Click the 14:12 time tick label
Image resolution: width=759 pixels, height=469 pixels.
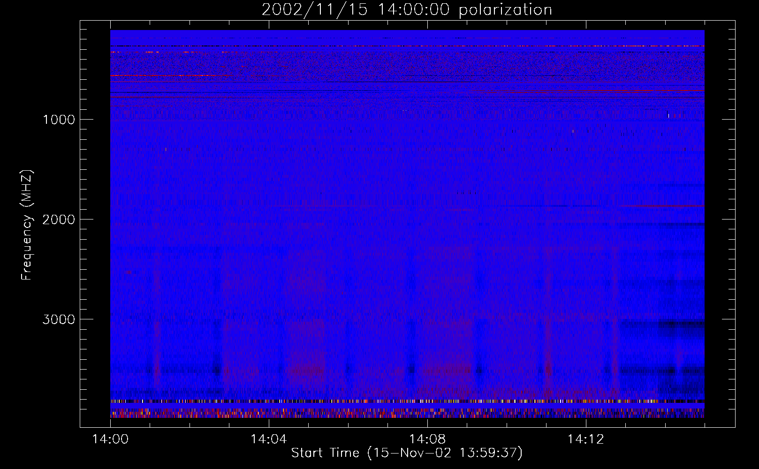coord(585,439)
